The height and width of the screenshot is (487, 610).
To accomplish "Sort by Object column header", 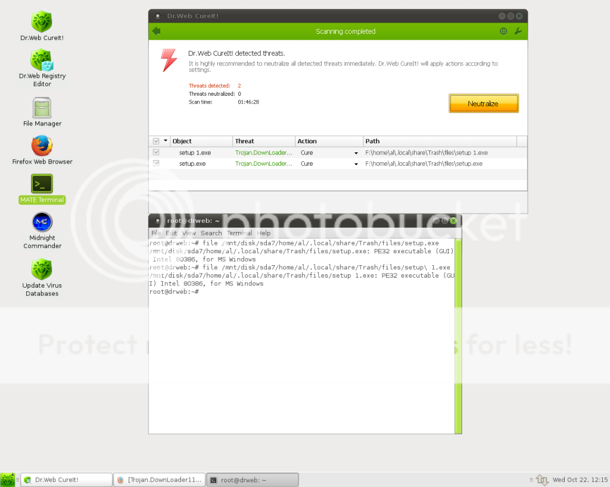I will 201,141.
